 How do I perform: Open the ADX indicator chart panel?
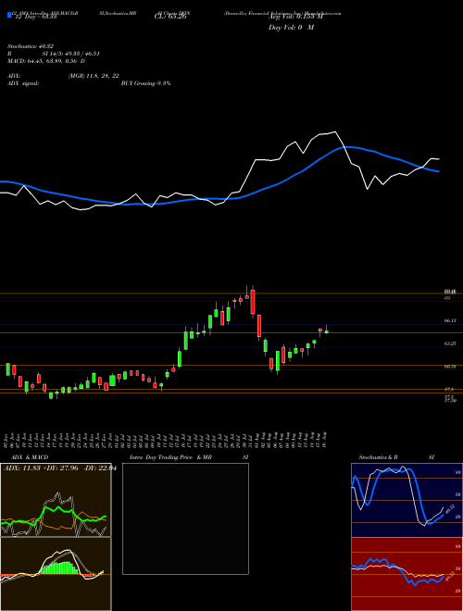click(56, 500)
